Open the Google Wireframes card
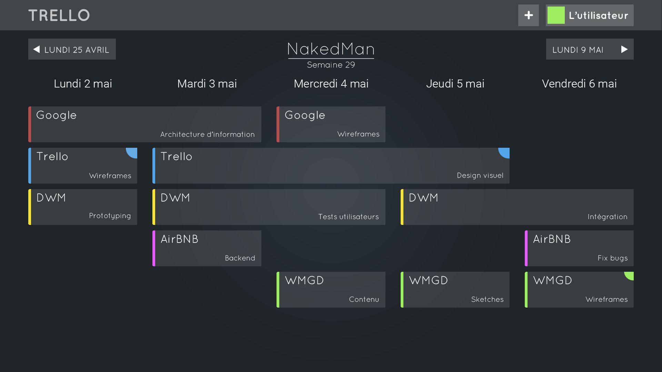The height and width of the screenshot is (372, 662). coord(331,124)
